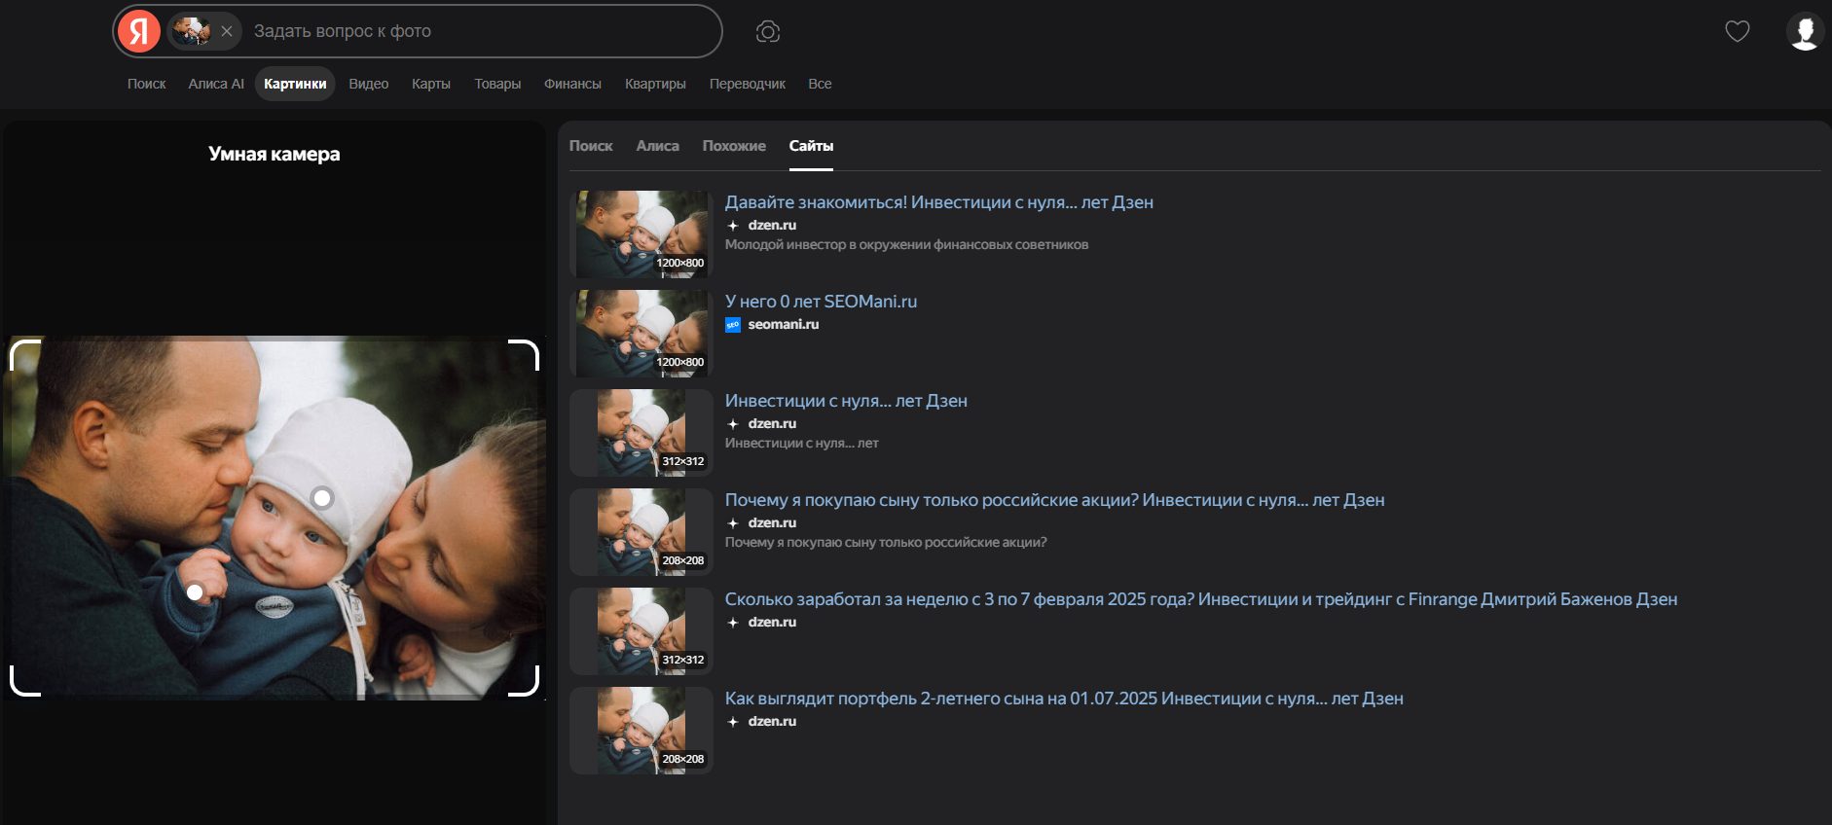Screen dimensions: 1832x825
Task: Switch to the Алиса results tab
Action: point(657,146)
